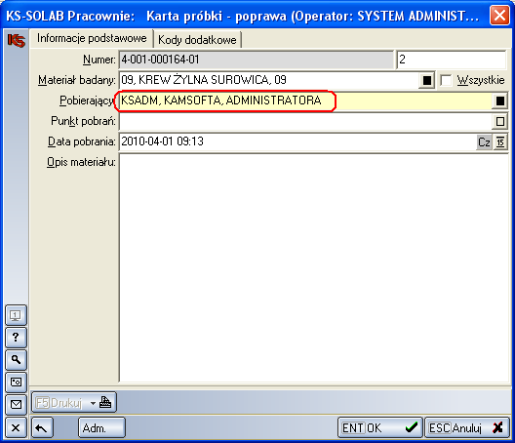Open help with the question mark icon
This screenshot has height=443, width=515.
16,338
